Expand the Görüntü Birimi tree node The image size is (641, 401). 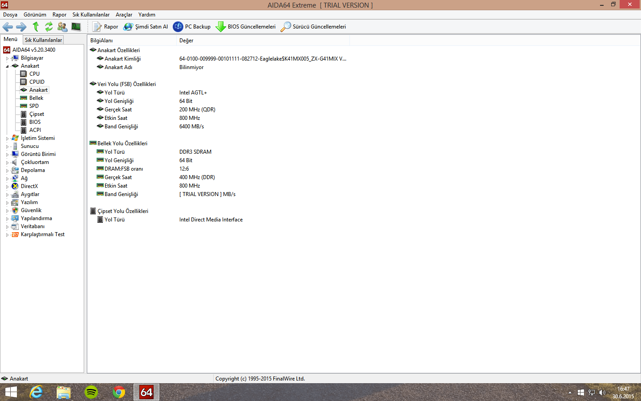7,155
